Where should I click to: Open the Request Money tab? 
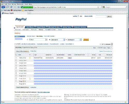[x=41, y=27]
